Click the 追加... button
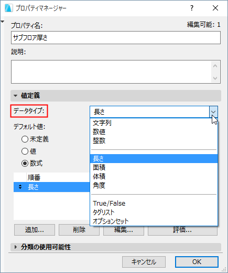Image resolution: width=228 pixels, height=273 pixels. [35, 230]
